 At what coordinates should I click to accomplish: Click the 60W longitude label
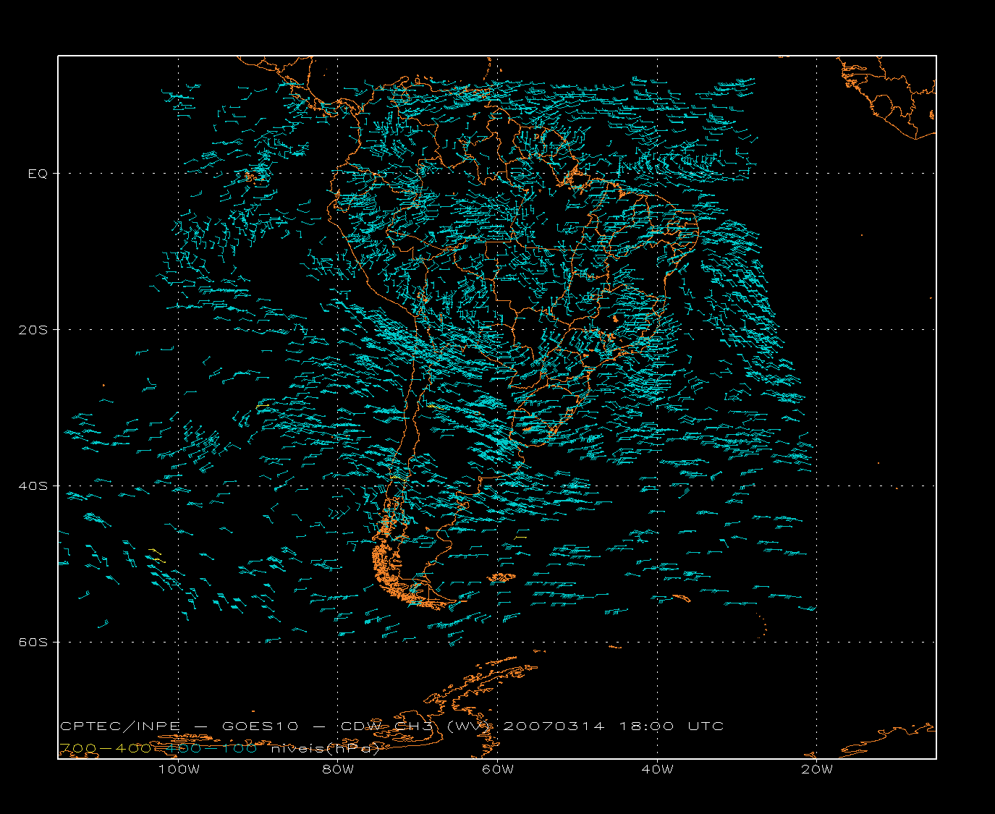498,769
